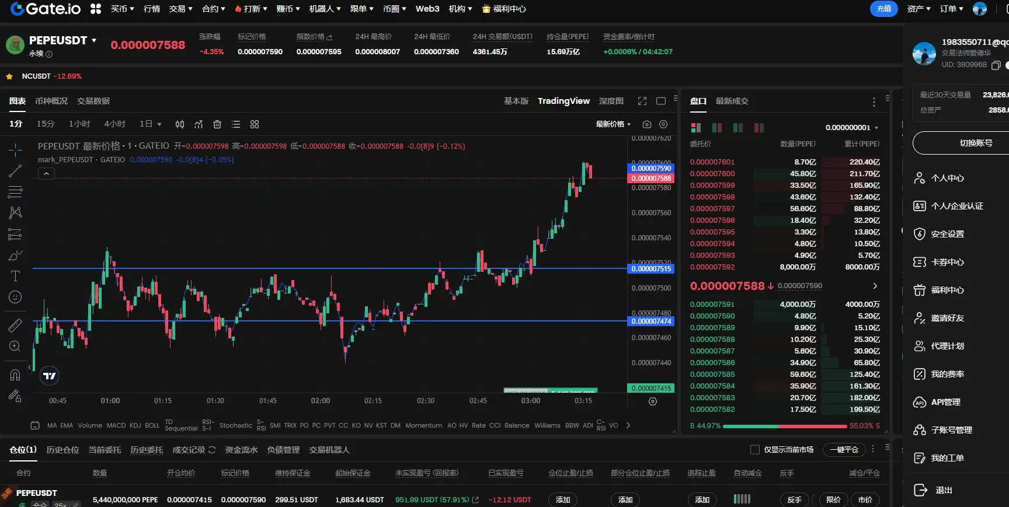Open the chart fullscreen view
Viewport: 1009px width, 507px height.
tap(642, 101)
